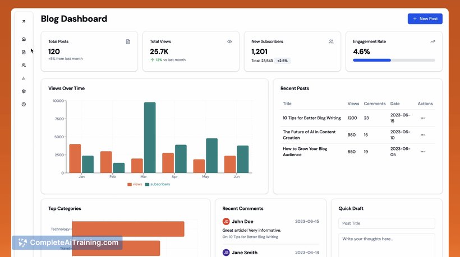Click the '120' Total Posts value
The height and width of the screenshot is (257, 460).
click(x=54, y=52)
